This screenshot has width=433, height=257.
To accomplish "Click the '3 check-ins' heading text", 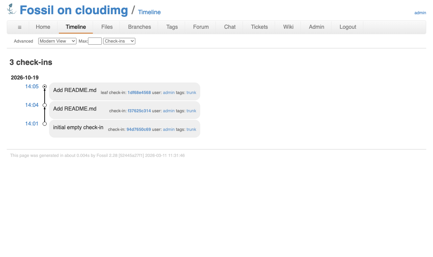I will [31, 63].
